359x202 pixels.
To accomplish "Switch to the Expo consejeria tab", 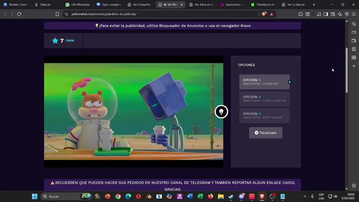I will click(109, 4).
